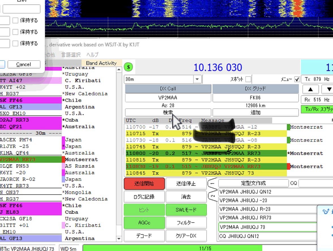
Task: Select the 110845 Tx row in Rx list
Action: [x=206, y=173]
